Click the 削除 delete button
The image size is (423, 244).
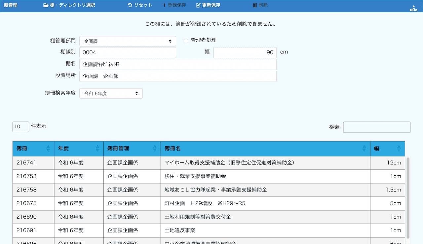[x=260, y=5]
